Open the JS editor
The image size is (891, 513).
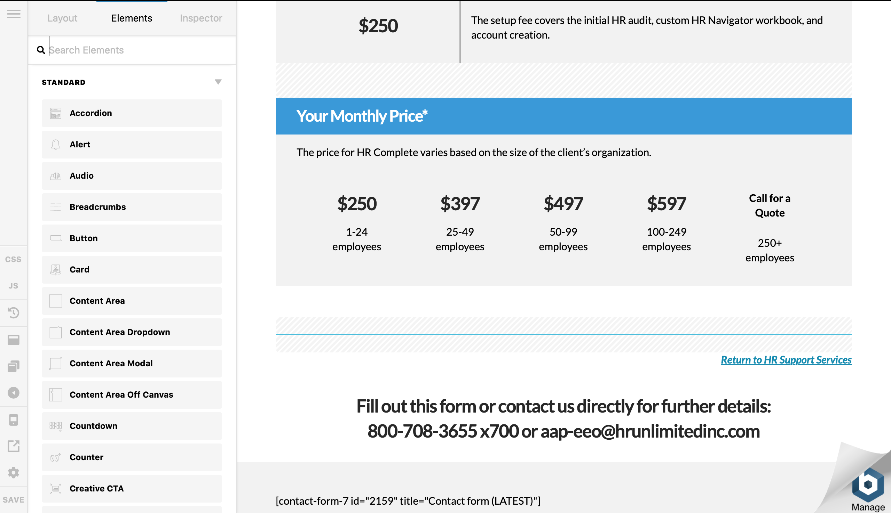point(14,286)
